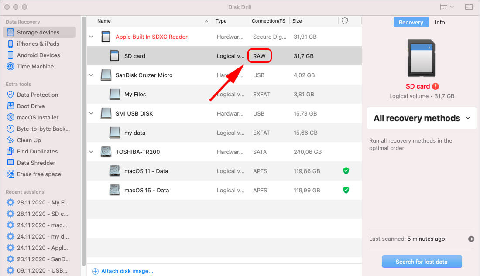480x276 pixels.
Task: Click the Time Machine sidebar icon
Action: (10, 66)
